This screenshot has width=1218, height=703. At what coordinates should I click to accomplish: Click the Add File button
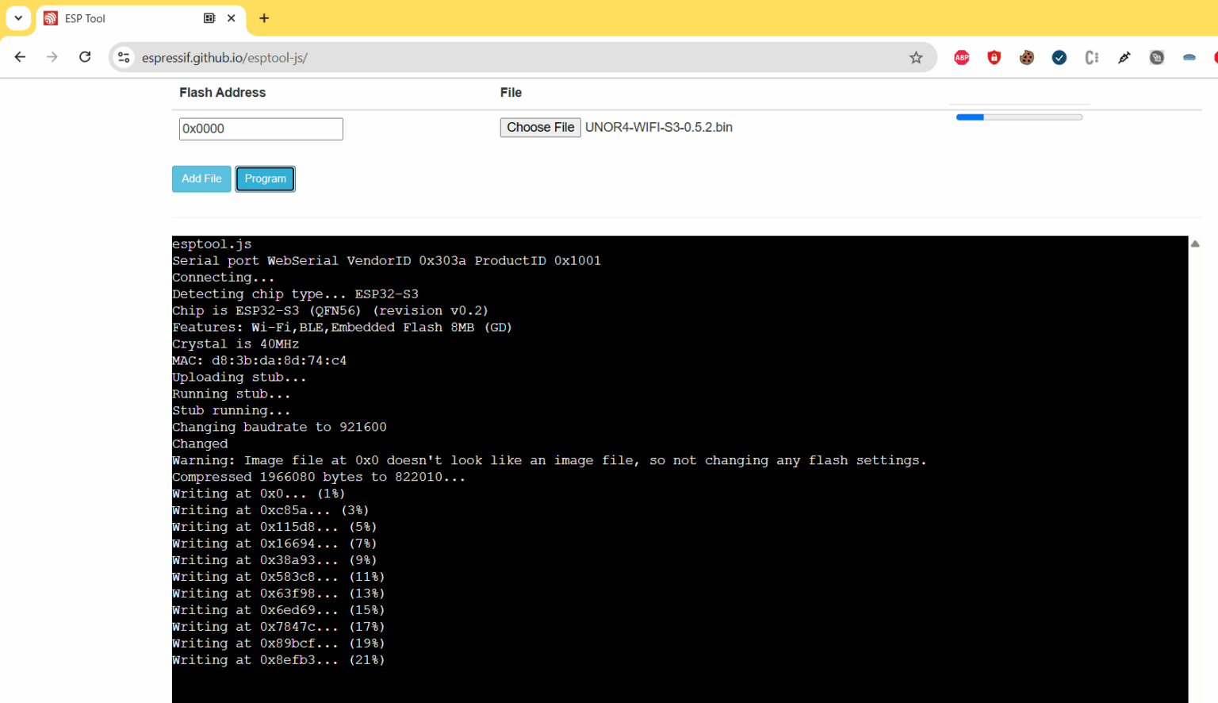[x=201, y=179]
